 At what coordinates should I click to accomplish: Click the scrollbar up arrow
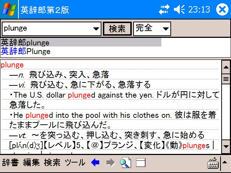[226, 67]
